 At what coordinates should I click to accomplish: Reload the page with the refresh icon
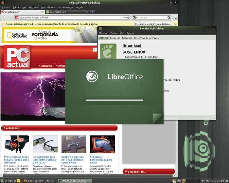(128, 18)
